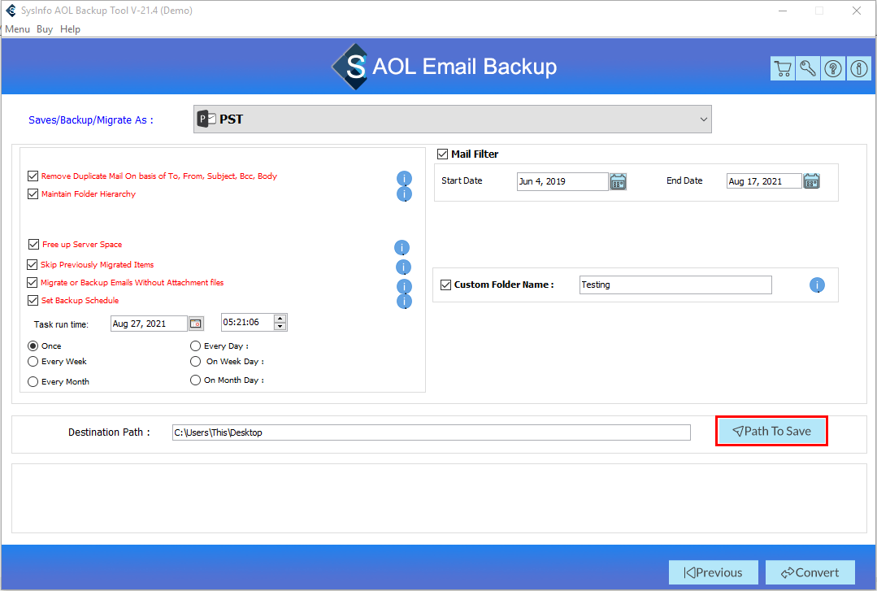Disable Set Backup Schedule checkbox
Image resolution: width=877 pixels, height=591 pixels.
pos(33,300)
